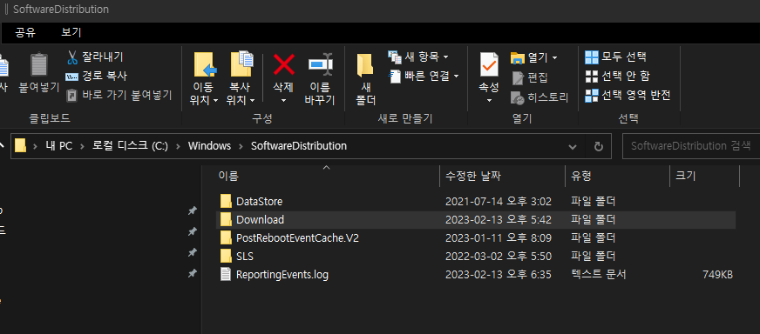760x334 pixels.
Task: Click date 2021-07-14 오후 3:02
Action: pyautogui.click(x=499, y=202)
